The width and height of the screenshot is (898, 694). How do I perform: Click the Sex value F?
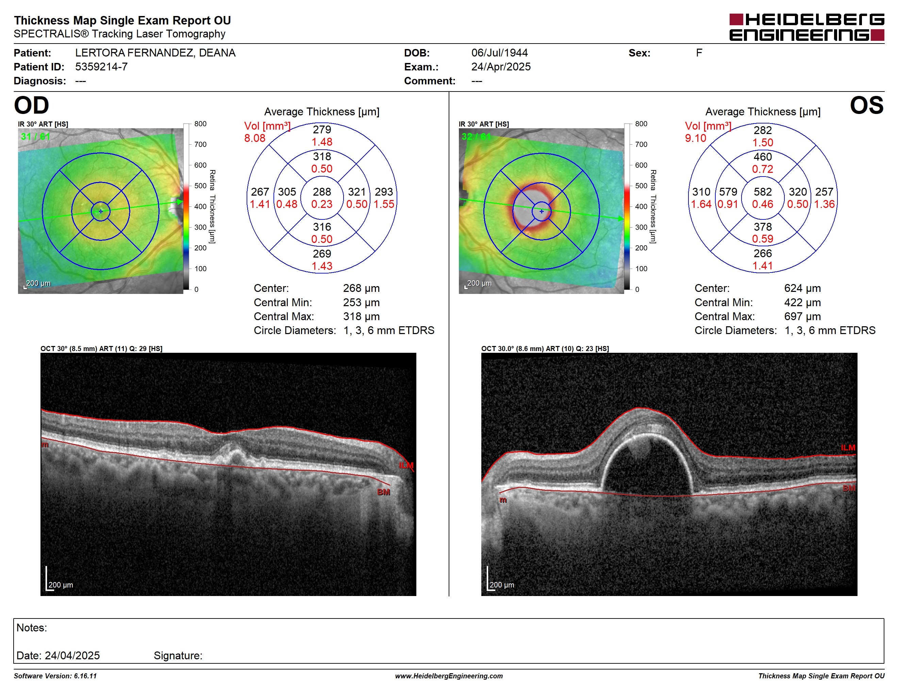coord(699,53)
